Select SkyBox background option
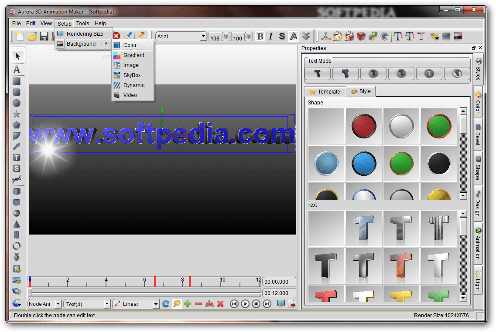The image size is (496, 332). click(133, 75)
